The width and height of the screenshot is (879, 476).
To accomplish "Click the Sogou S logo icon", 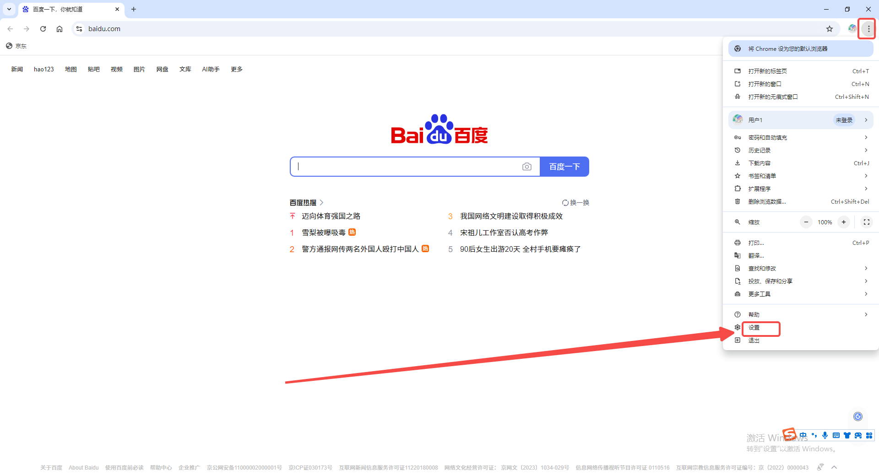I will [x=790, y=433].
